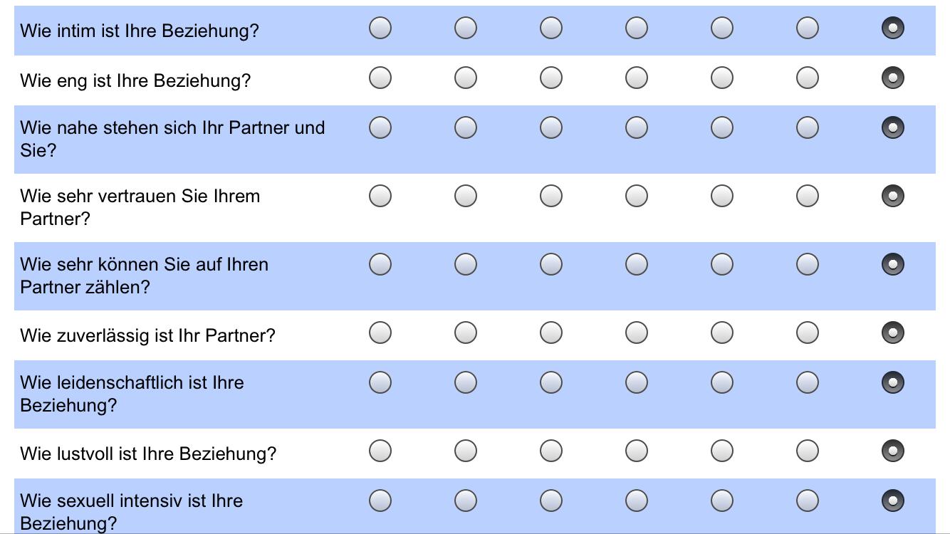Screen dimensions: 950x534
Task: Choose fourth option for 'Wie intim ist Ihre Beziehung?'
Action: pos(637,28)
